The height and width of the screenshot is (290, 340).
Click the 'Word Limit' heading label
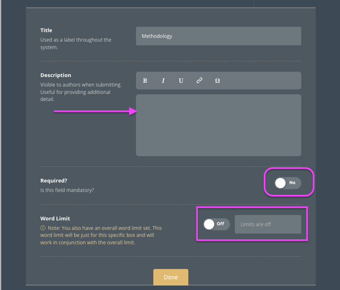[x=55, y=218]
